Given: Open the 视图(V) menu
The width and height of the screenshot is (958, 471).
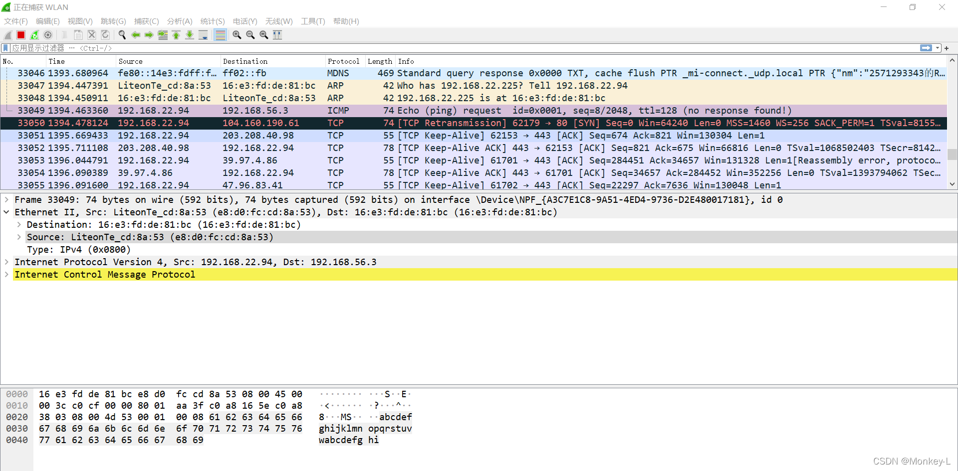Looking at the screenshot, I should point(80,21).
